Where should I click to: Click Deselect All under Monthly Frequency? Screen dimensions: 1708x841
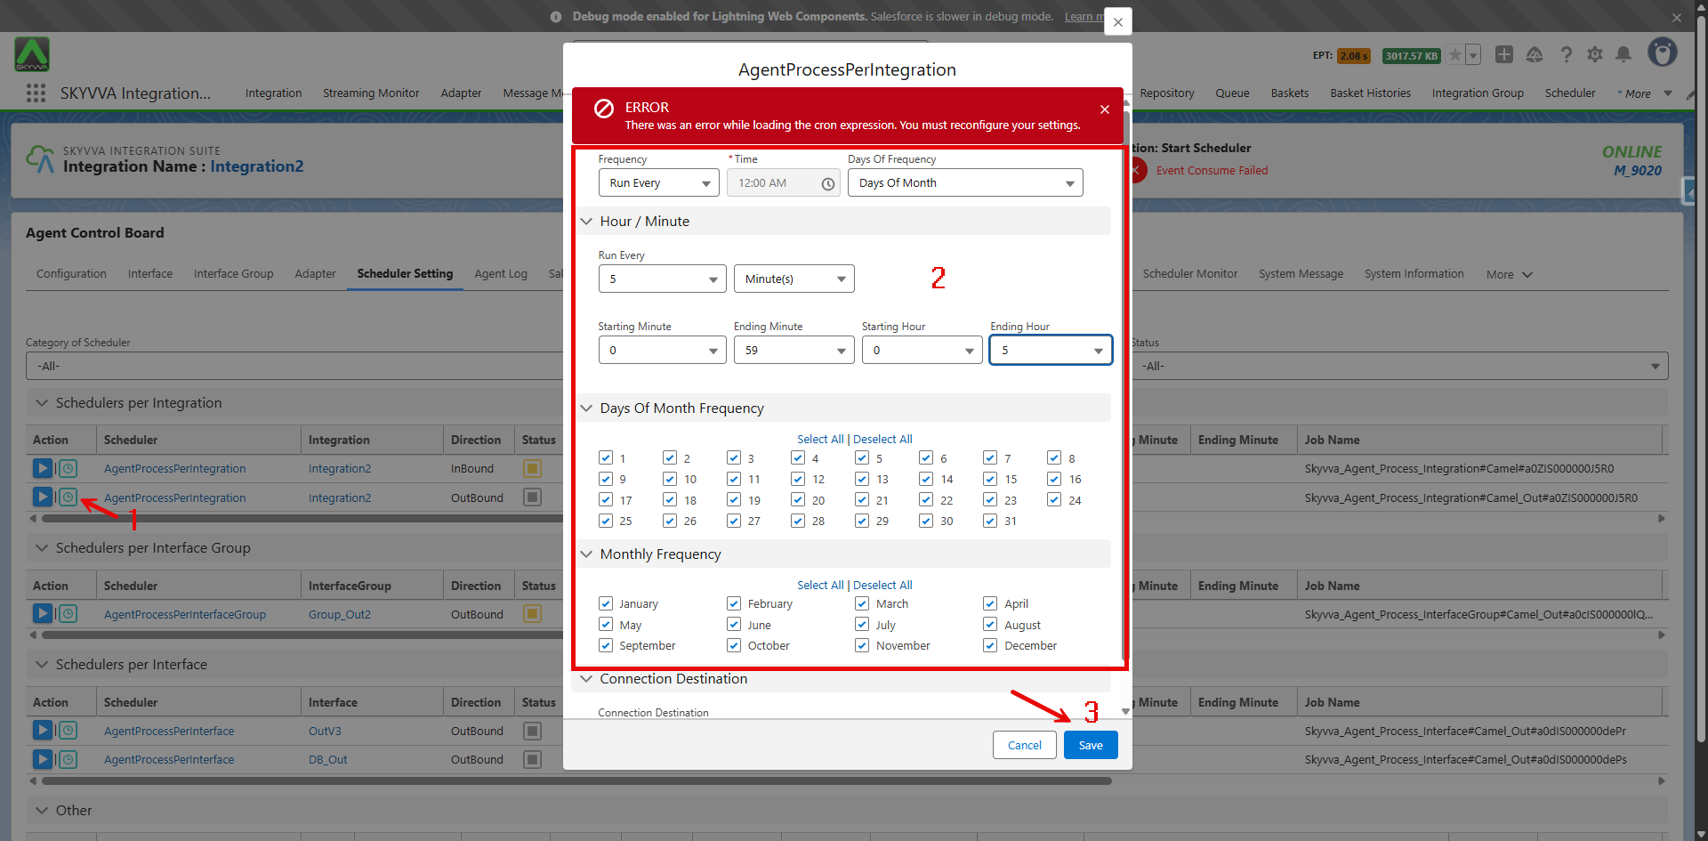pos(882,586)
